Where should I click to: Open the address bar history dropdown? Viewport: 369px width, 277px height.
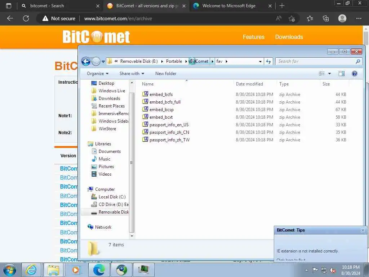click(x=260, y=61)
